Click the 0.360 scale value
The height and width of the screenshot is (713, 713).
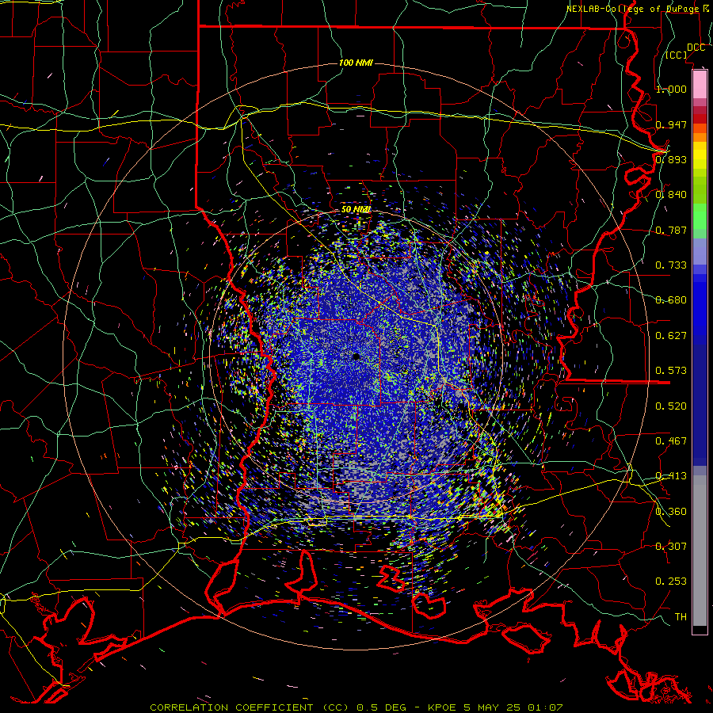(x=671, y=512)
